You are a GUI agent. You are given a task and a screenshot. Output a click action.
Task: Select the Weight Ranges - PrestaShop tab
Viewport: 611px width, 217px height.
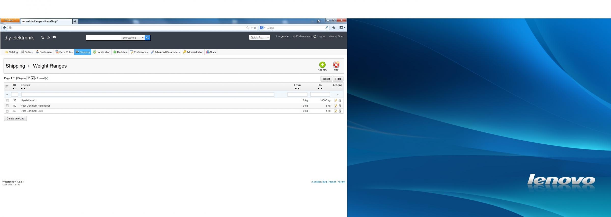[47, 21]
